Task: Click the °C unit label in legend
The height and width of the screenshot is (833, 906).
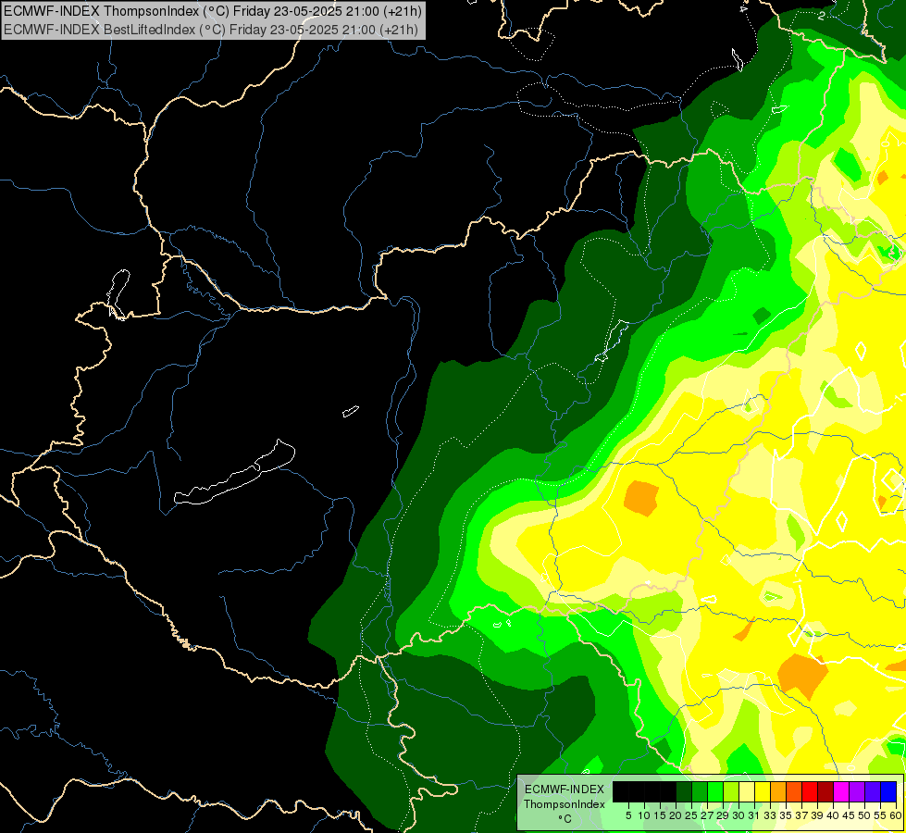Action: coord(565,819)
